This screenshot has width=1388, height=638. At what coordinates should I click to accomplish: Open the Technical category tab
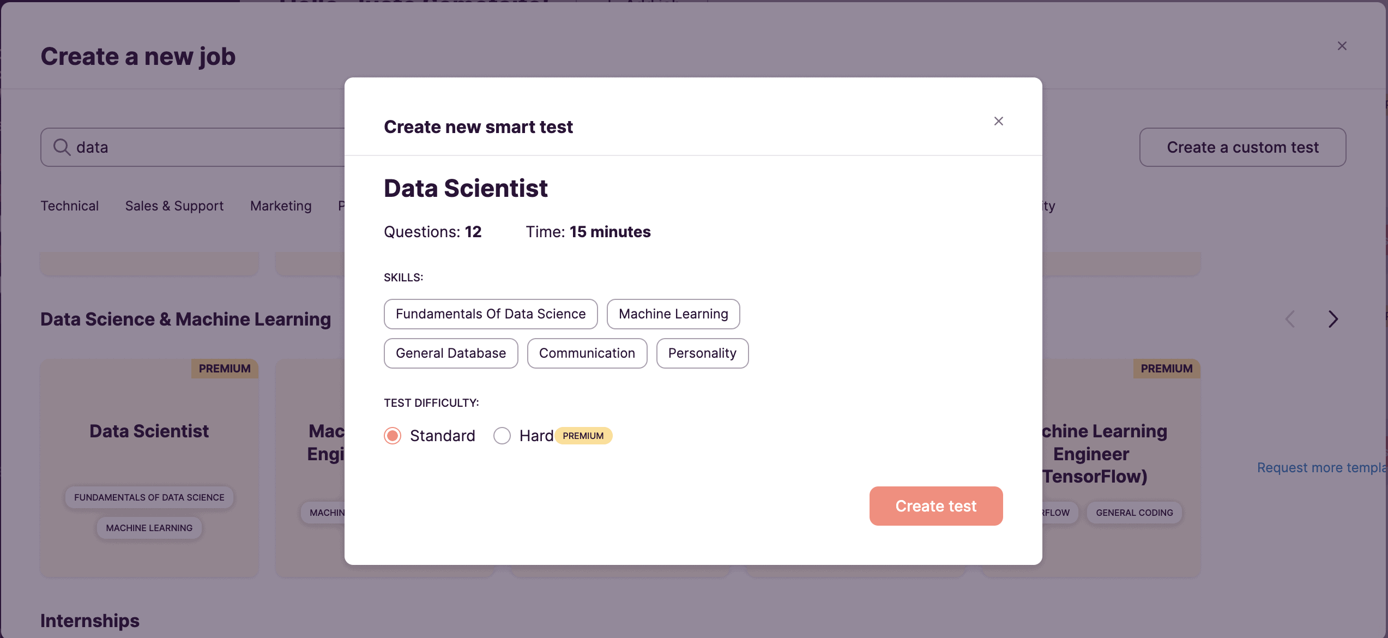pos(70,206)
